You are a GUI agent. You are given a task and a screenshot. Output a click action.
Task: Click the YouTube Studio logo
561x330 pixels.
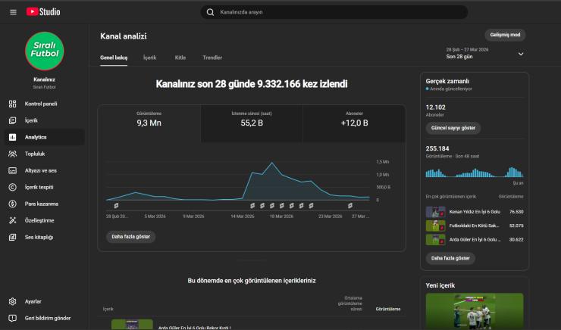(43, 11)
